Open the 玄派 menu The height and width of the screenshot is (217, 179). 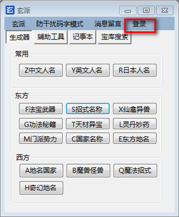click(x=19, y=24)
